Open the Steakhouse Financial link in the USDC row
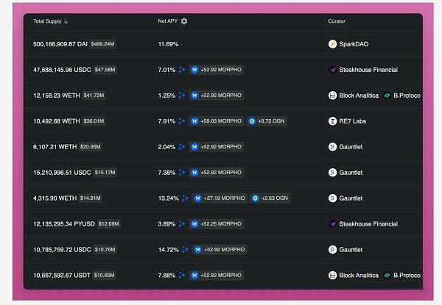 [368, 70]
